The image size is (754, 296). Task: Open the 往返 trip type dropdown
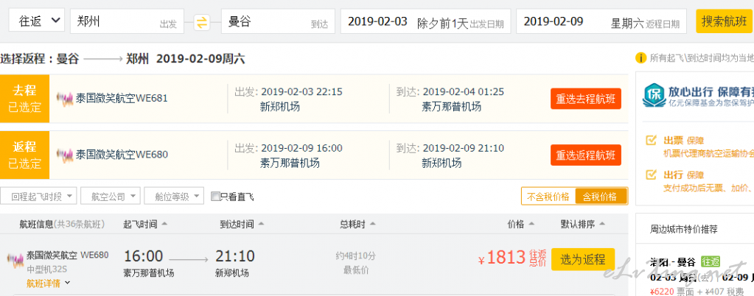click(37, 20)
